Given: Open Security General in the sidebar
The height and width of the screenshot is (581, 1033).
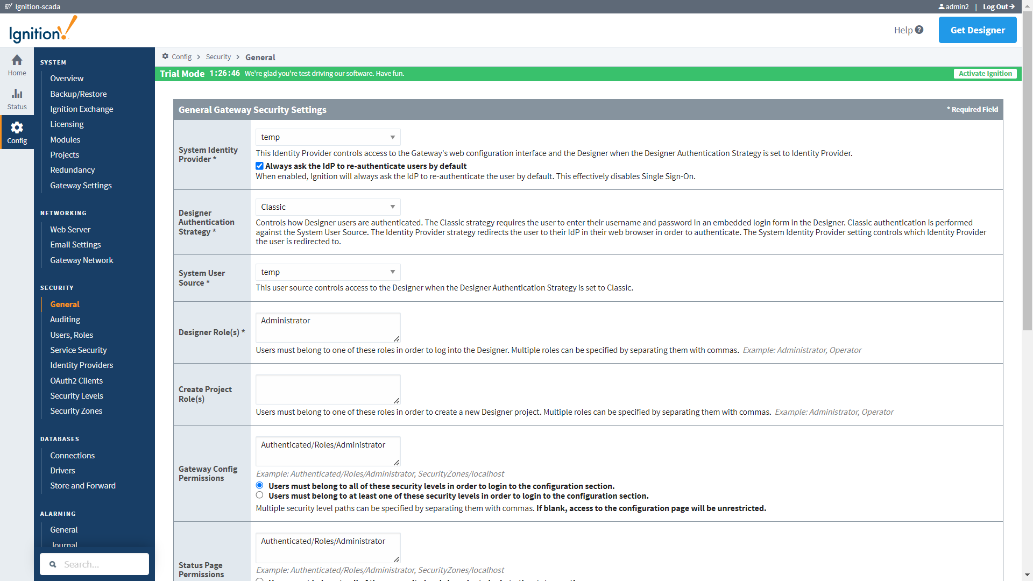Looking at the screenshot, I should click(65, 304).
